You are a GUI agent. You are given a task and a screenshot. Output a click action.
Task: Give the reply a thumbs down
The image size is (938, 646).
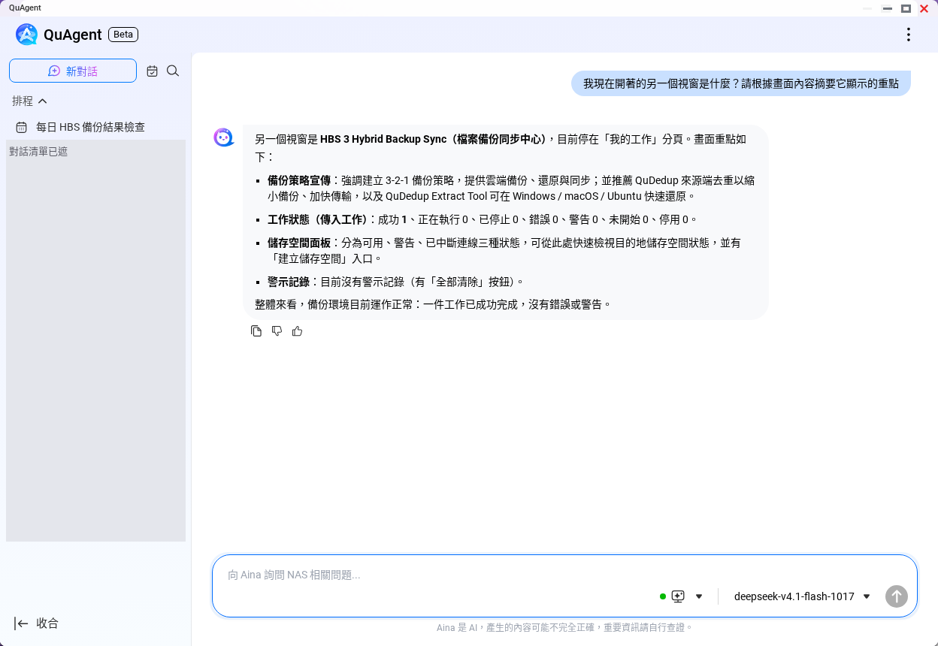coord(277,331)
